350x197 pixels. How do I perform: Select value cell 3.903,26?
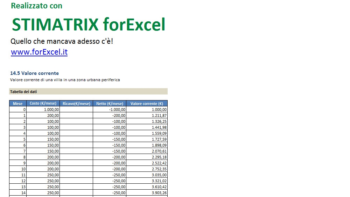(x=147, y=193)
